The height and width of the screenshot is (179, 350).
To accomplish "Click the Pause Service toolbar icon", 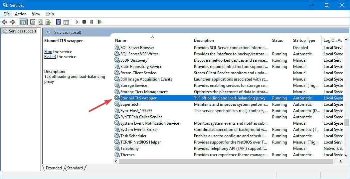I will click(x=92, y=22).
